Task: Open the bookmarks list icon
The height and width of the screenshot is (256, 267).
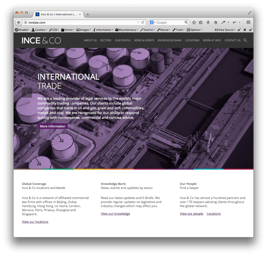Action: pos(201,22)
